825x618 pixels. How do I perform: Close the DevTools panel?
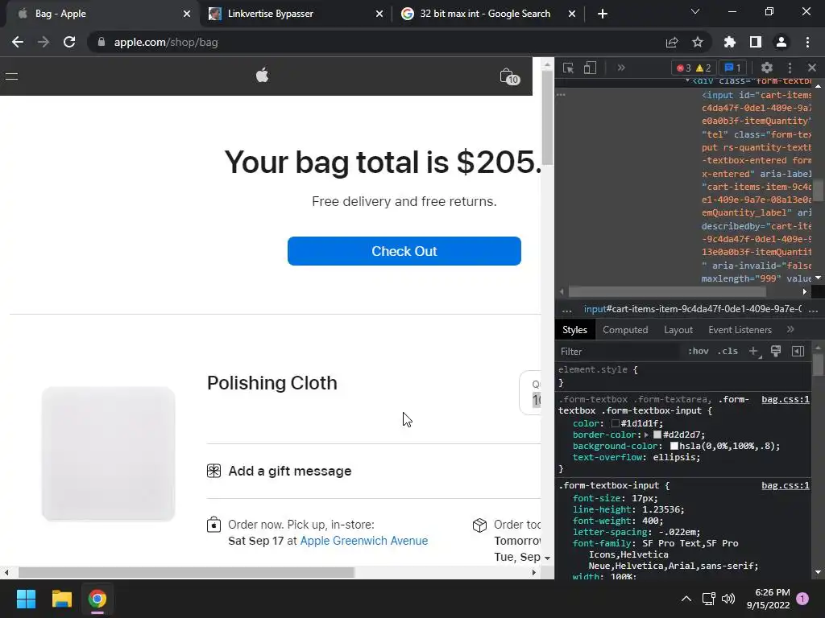pyautogui.click(x=812, y=68)
